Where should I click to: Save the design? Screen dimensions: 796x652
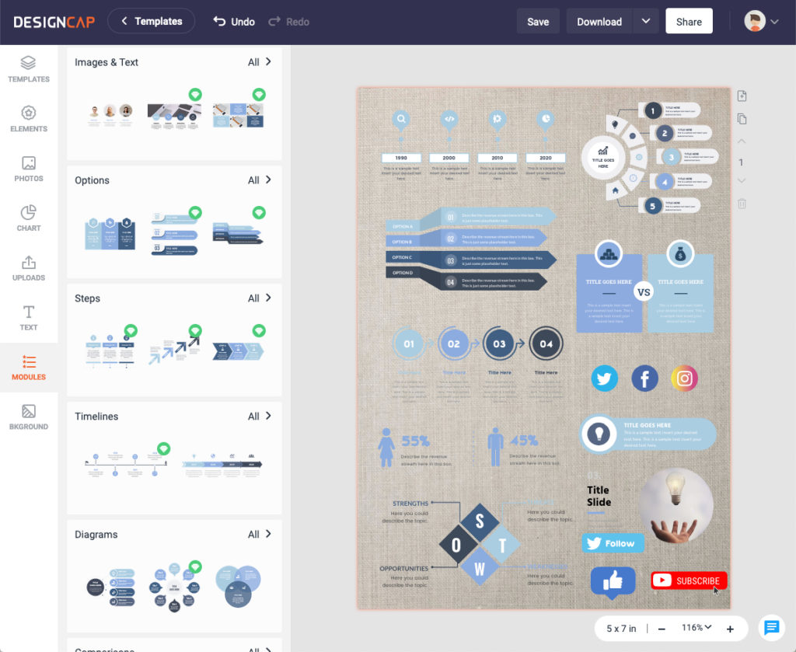tap(538, 22)
